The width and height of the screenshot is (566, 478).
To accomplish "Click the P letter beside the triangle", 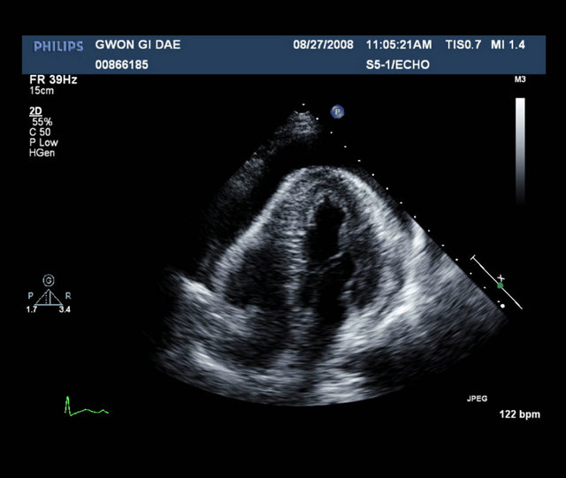I will pyautogui.click(x=31, y=296).
